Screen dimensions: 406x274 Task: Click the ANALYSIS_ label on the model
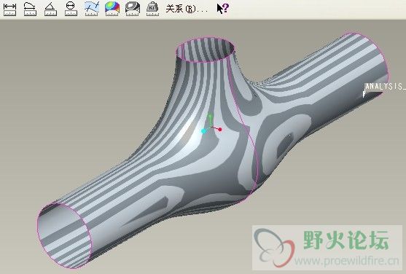[385, 87]
